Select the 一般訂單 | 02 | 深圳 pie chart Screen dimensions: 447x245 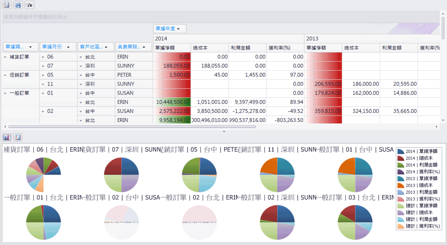pyautogui.click(x=277, y=222)
